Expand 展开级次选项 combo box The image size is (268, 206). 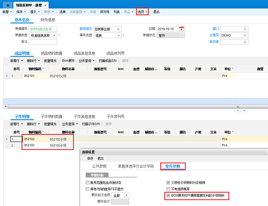point(126,195)
